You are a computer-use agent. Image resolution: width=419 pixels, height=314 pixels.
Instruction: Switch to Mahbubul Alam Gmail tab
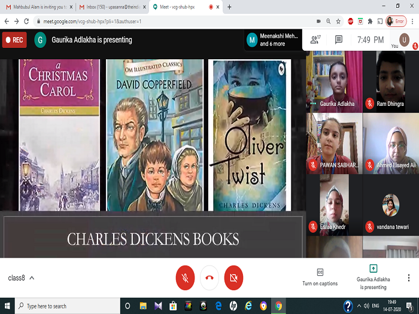38,7
